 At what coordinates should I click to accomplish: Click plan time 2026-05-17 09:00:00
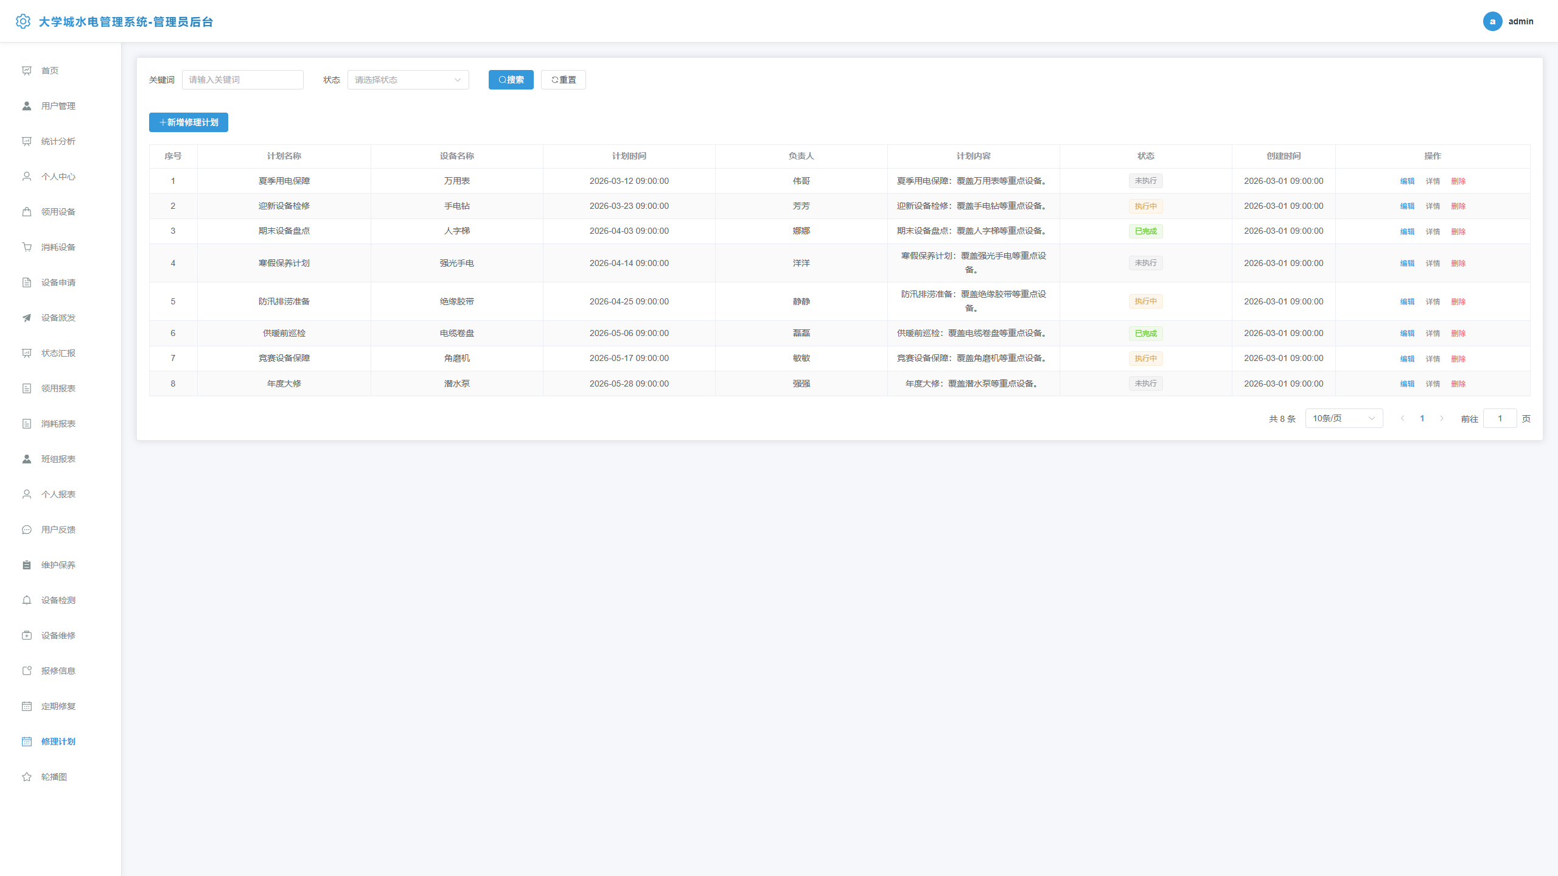pos(629,358)
